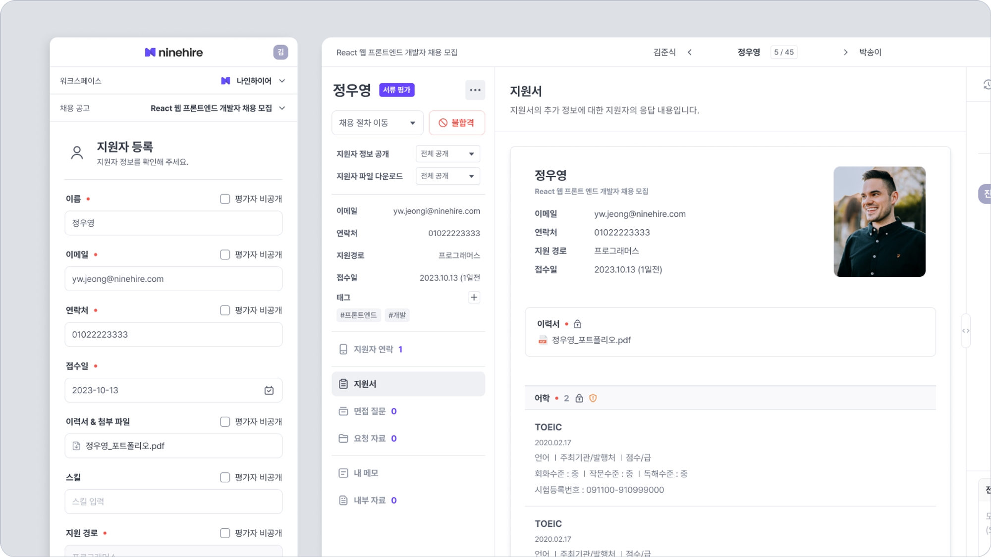The width and height of the screenshot is (991, 557).
Task: Select the 면접 질문 menu item
Action: coord(369,411)
